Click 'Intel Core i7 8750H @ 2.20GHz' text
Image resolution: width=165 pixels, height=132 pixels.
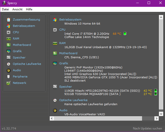pyautogui.click(x=87, y=34)
